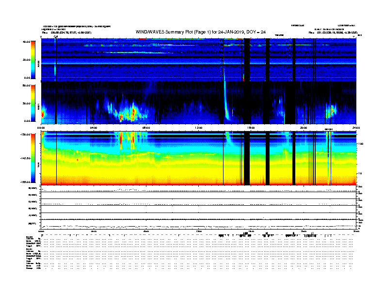Click the Cal marker above RAD2 spectrogram
This screenshot has width=384, height=297.
[x=56, y=36]
